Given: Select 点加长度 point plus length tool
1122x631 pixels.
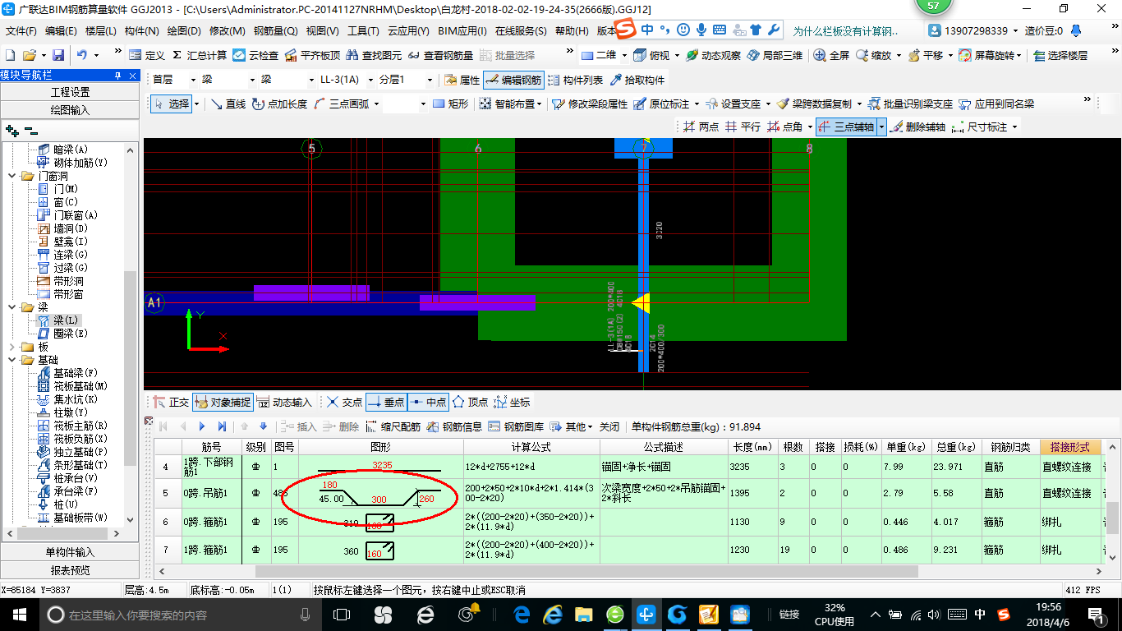Looking at the screenshot, I should (279, 104).
